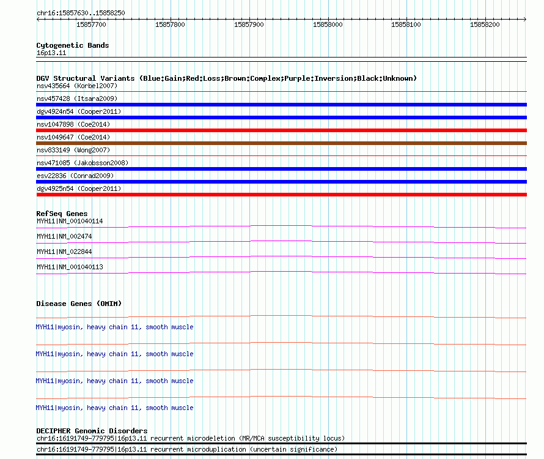
Task: Select variant label nsv435664 (Korbel2007)
Action: (77, 86)
